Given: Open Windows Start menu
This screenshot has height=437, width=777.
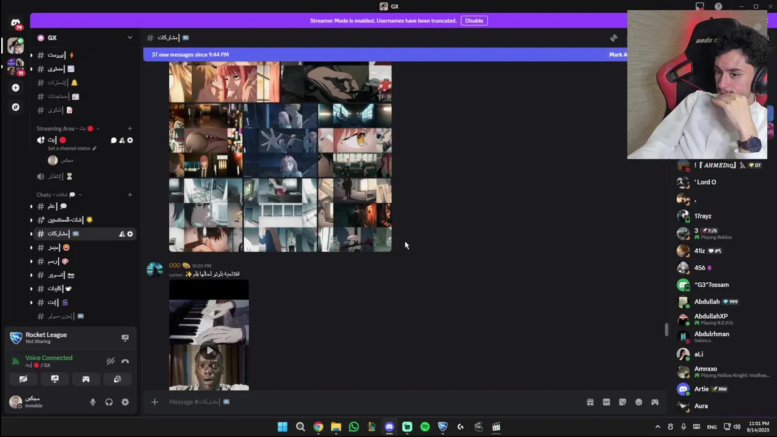Looking at the screenshot, I should click(282, 427).
